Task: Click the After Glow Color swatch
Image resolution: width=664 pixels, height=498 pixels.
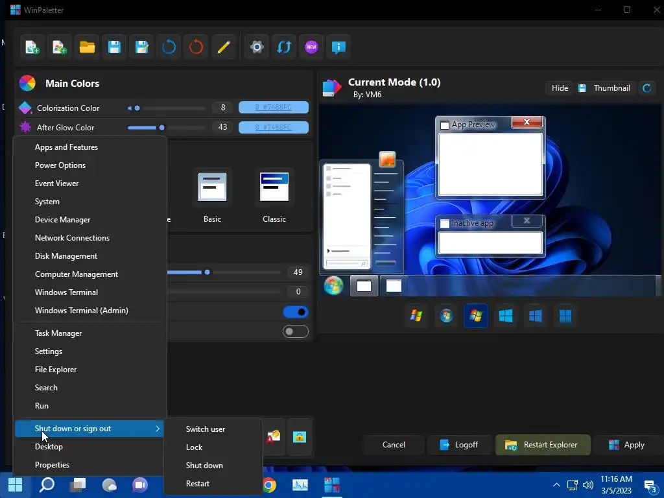Action: click(274, 127)
